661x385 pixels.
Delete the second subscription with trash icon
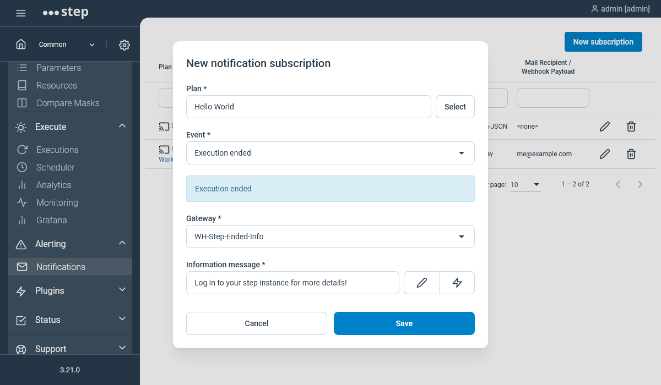tap(631, 154)
